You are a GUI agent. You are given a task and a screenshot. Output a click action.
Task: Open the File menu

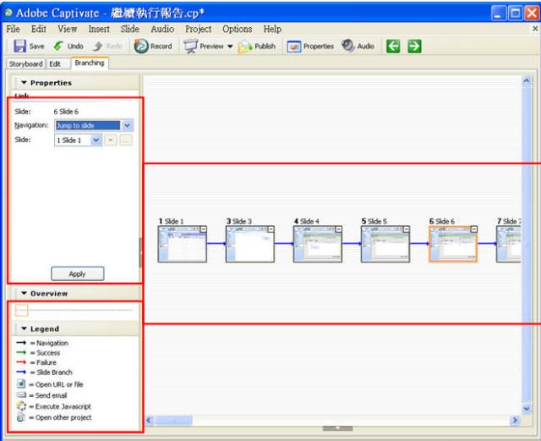pyautogui.click(x=14, y=29)
